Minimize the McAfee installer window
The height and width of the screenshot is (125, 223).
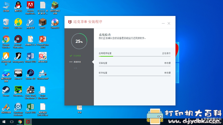(x=163, y=23)
